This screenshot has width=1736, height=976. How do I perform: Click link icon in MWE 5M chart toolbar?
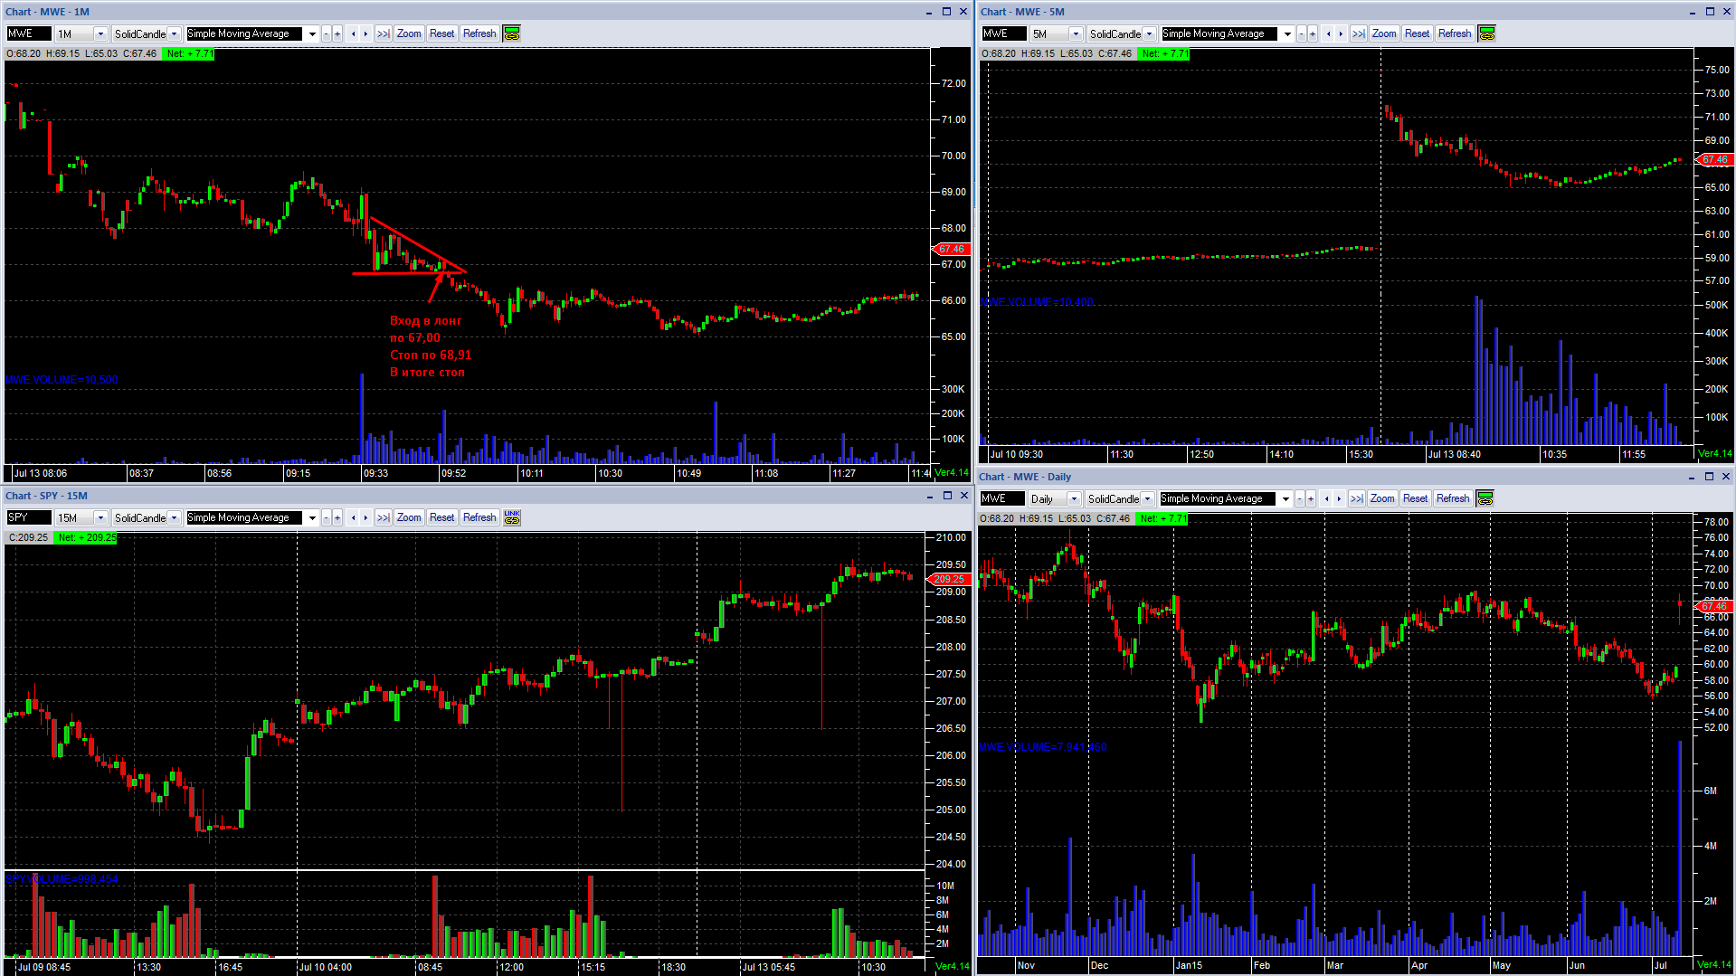coord(1487,33)
